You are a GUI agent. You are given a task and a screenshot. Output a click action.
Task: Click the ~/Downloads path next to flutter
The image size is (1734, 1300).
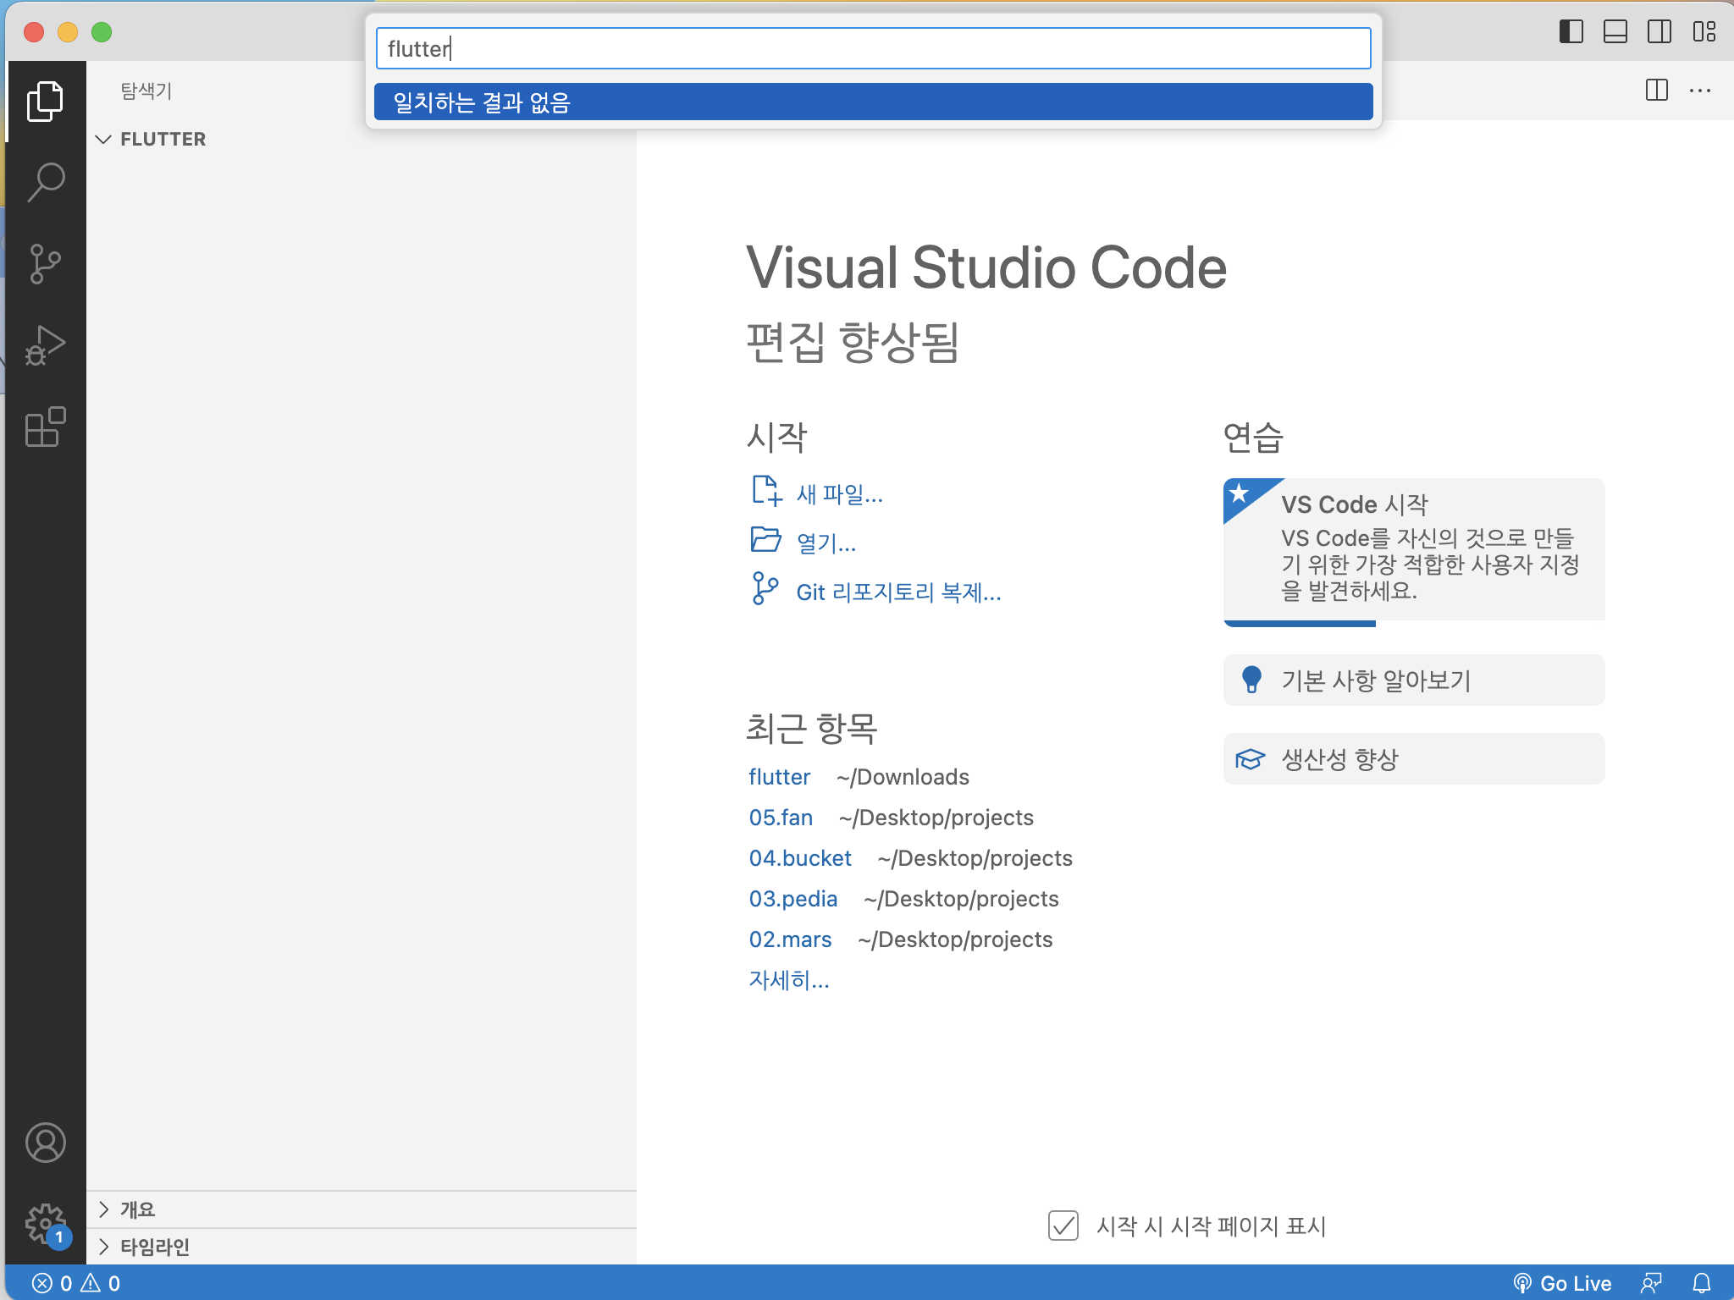pos(903,777)
